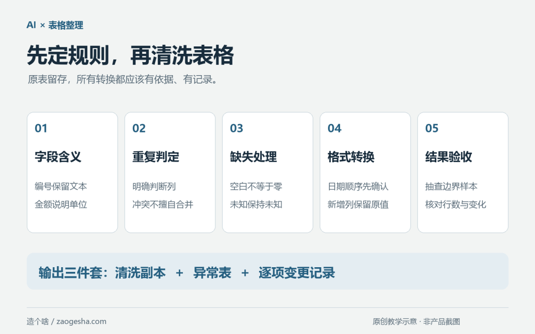Click the line "未知保持未知"

(256, 205)
